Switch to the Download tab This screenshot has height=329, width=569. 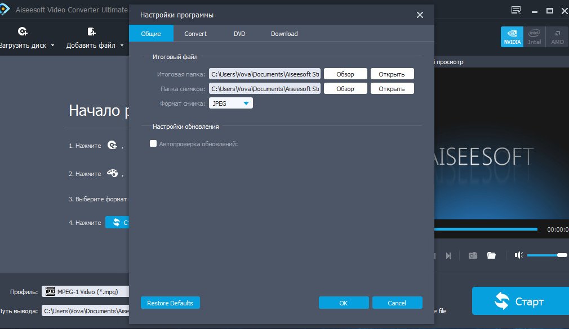click(284, 34)
